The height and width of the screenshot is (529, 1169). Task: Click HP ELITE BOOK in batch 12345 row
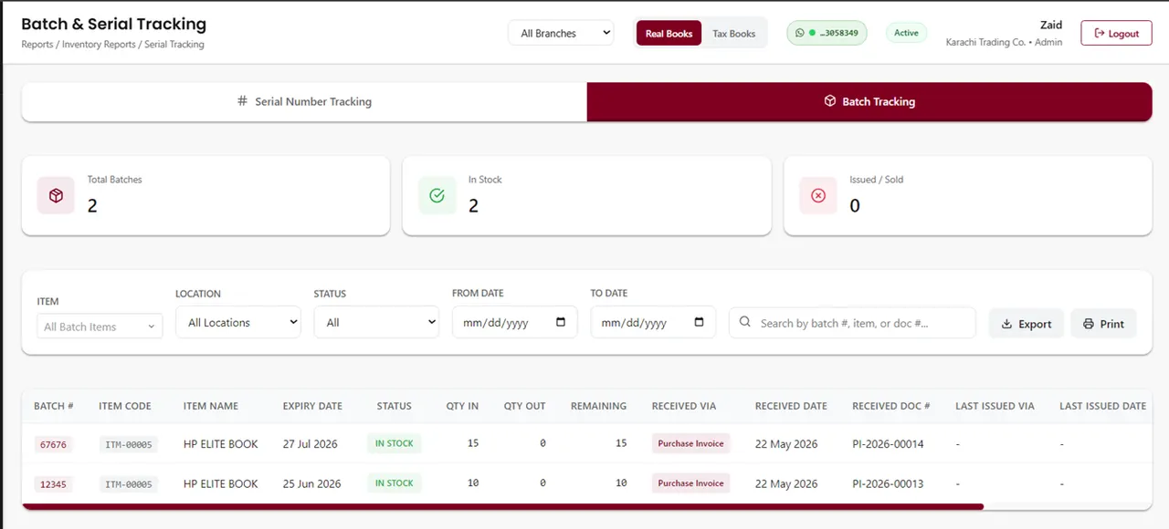221,484
